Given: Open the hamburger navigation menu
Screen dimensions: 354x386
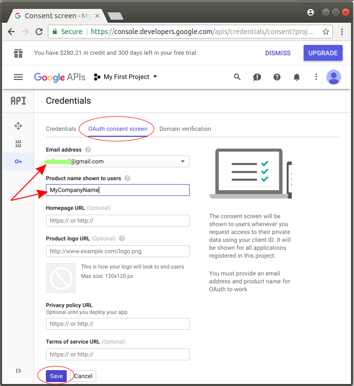Looking at the screenshot, I should click(x=18, y=77).
